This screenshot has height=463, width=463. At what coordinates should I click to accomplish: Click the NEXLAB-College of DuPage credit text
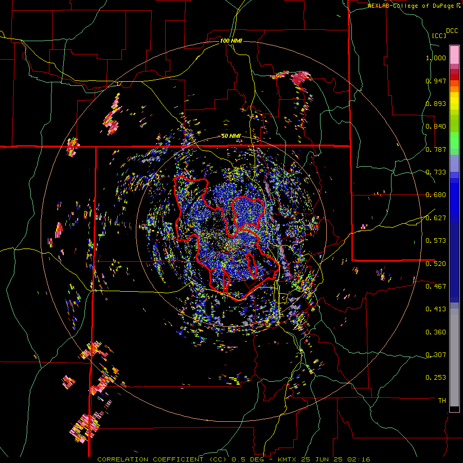412,6
